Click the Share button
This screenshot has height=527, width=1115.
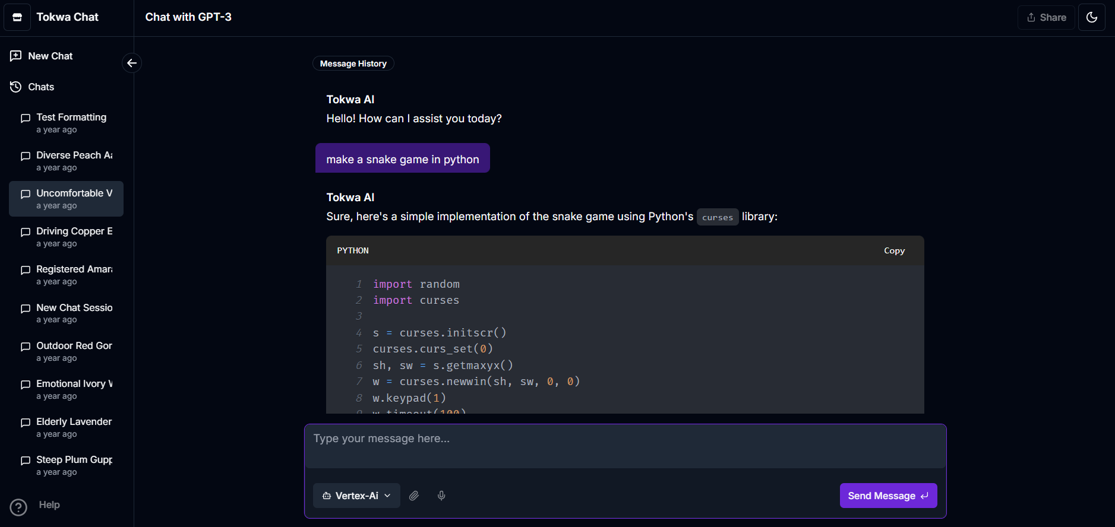click(1046, 17)
